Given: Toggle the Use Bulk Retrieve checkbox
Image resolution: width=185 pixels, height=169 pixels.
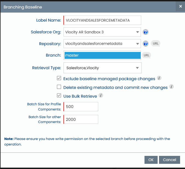Looking at the screenshot, I should point(59,96).
